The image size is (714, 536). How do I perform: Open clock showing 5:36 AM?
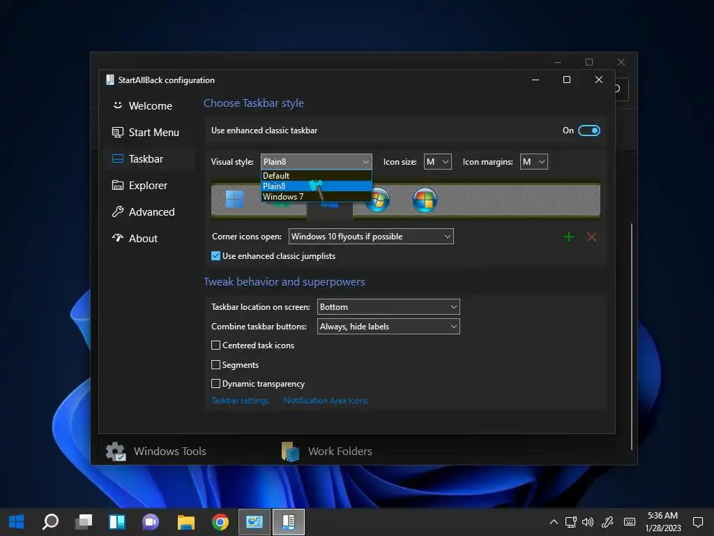tap(663, 522)
